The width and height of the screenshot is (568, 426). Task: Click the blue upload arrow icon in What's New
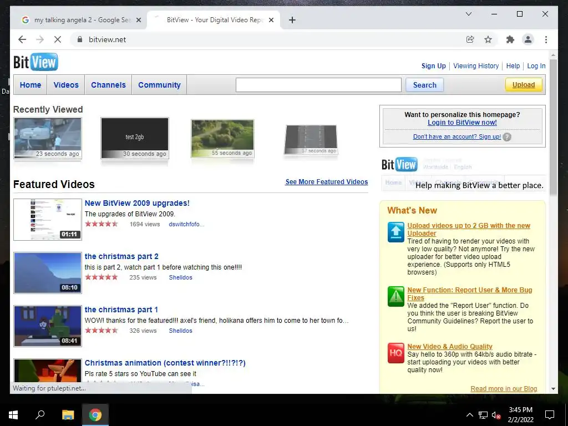(395, 232)
